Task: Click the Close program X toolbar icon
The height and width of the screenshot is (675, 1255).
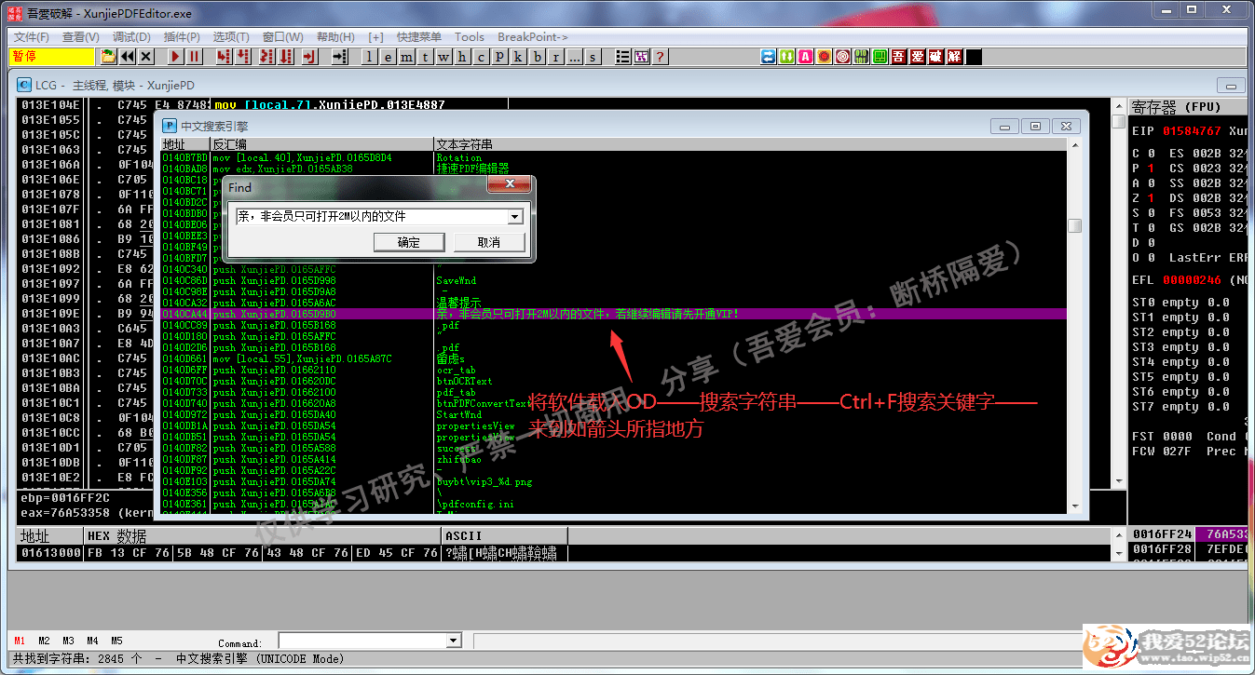Action: coord(145,57)
